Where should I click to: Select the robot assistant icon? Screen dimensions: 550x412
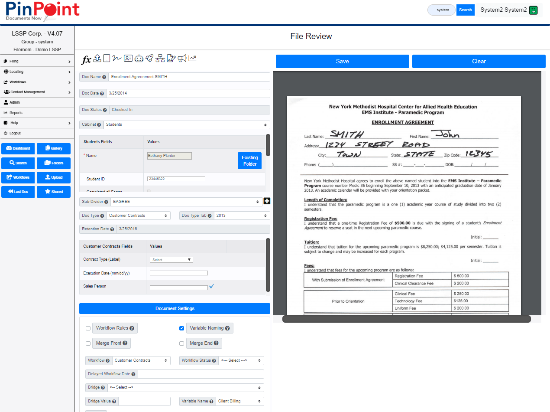click(139, 59)
